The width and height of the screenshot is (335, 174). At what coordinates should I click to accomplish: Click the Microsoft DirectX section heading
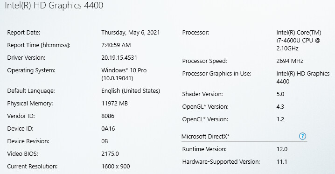(205, 136)
